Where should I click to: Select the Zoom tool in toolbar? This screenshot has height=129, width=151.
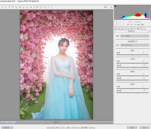click(x=2, y=7)
